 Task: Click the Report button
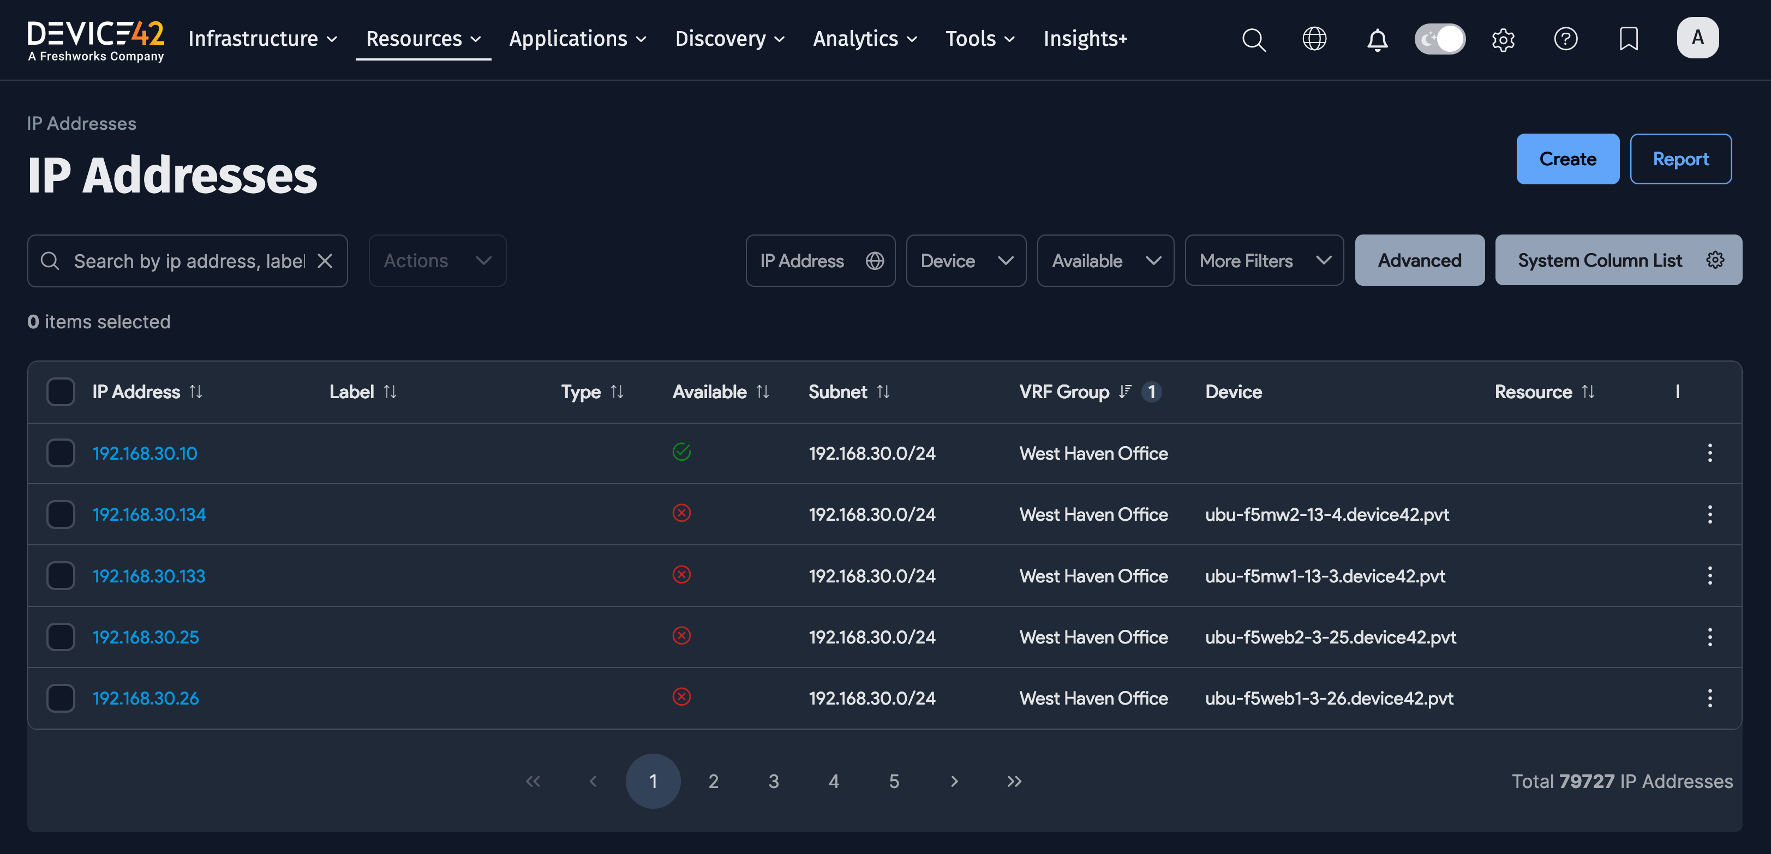[x=1680, y=159]
